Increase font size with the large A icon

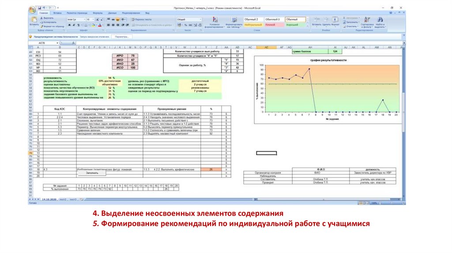pos(98,19)
